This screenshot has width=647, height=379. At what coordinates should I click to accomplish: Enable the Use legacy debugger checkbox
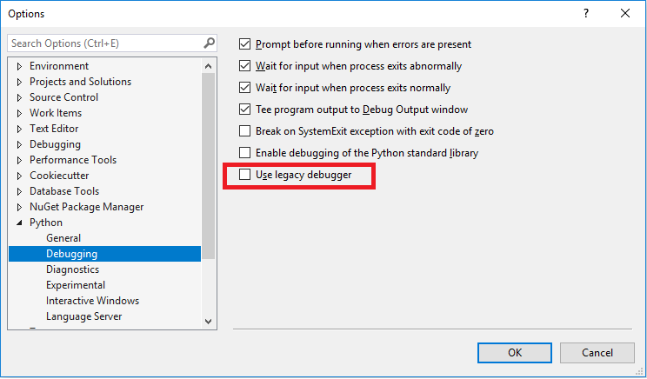click(x=244, y=175)
